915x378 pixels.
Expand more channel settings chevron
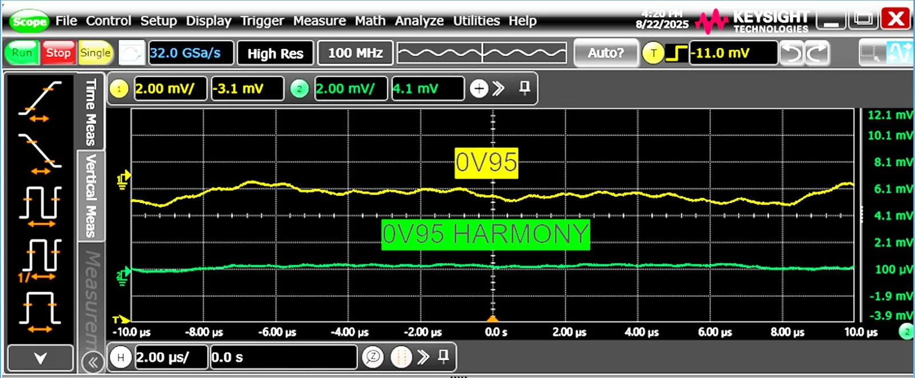click(x=499, y=89)
